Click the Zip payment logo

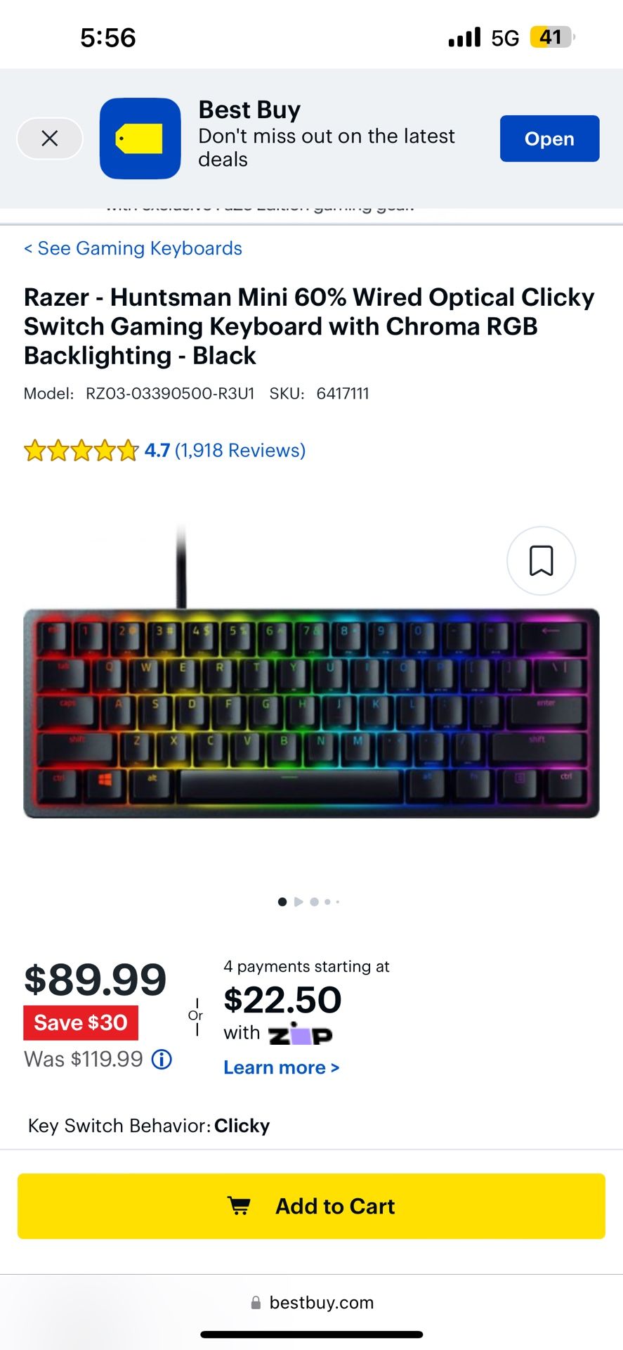(300, 1034)
